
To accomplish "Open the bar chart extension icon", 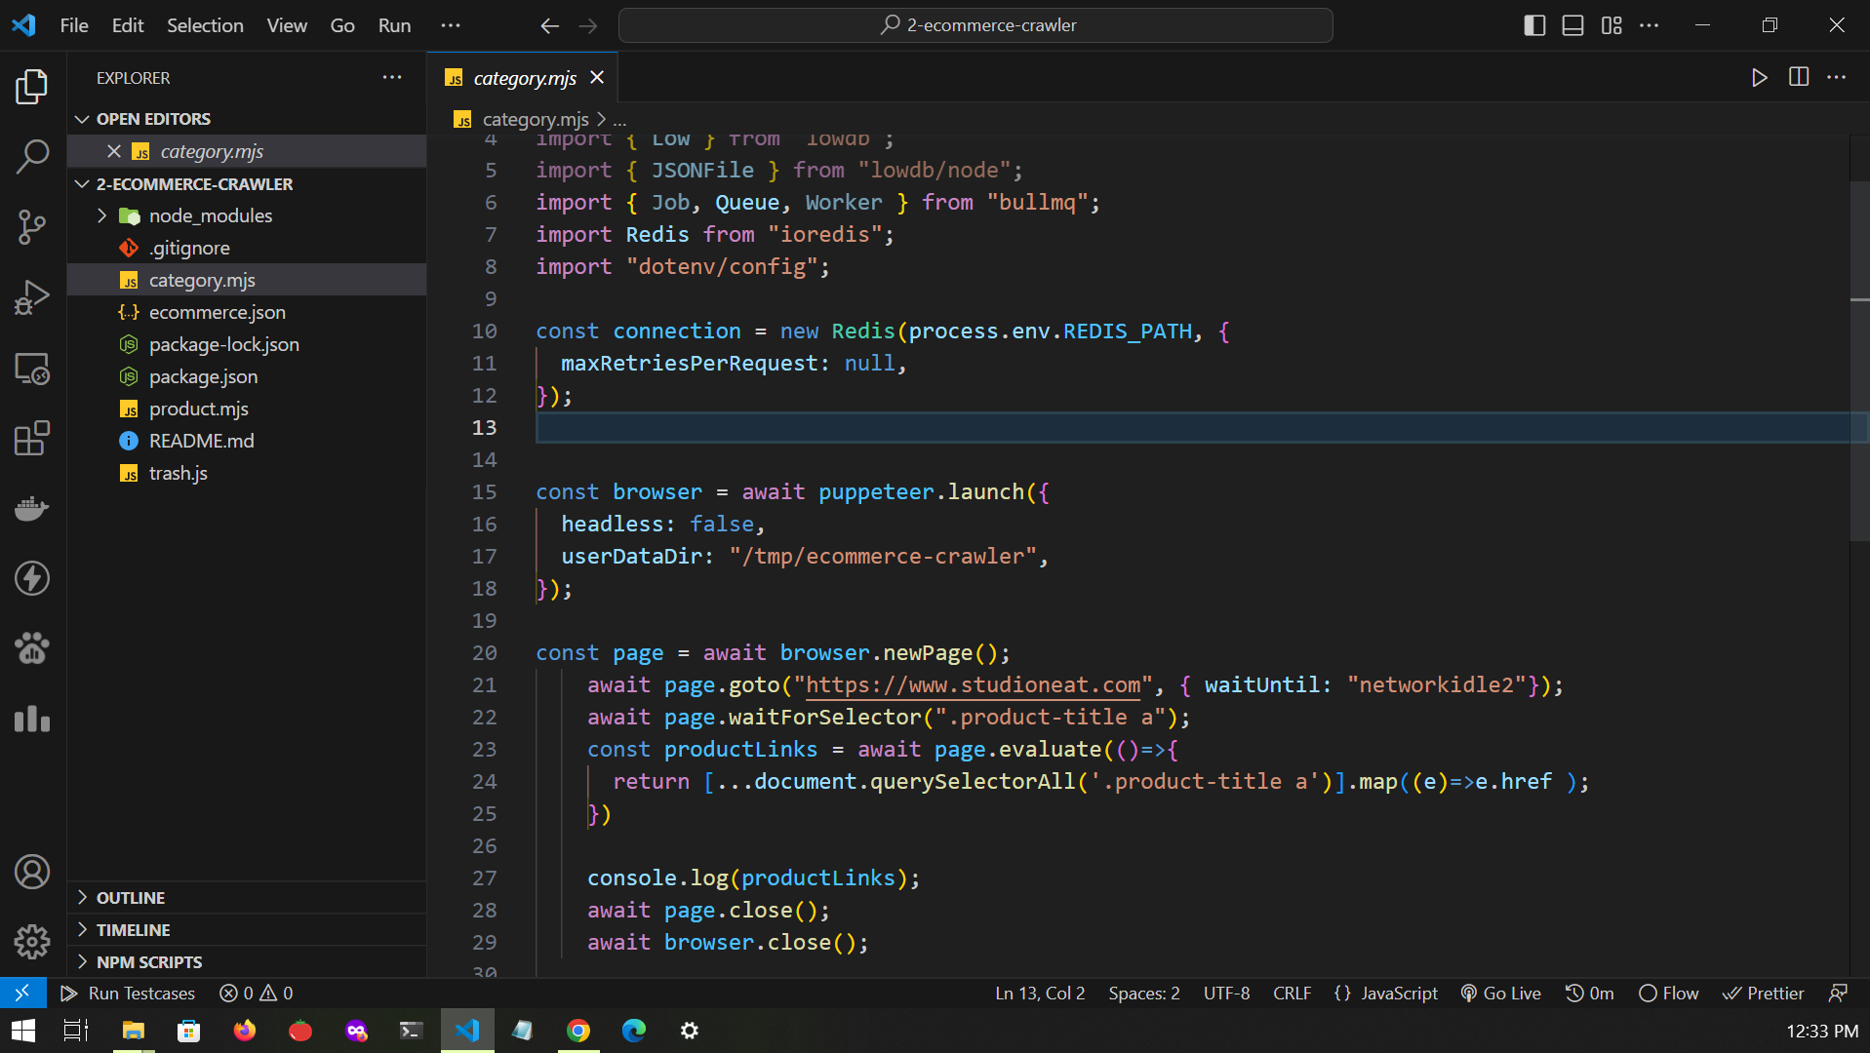I will [32, 719].
